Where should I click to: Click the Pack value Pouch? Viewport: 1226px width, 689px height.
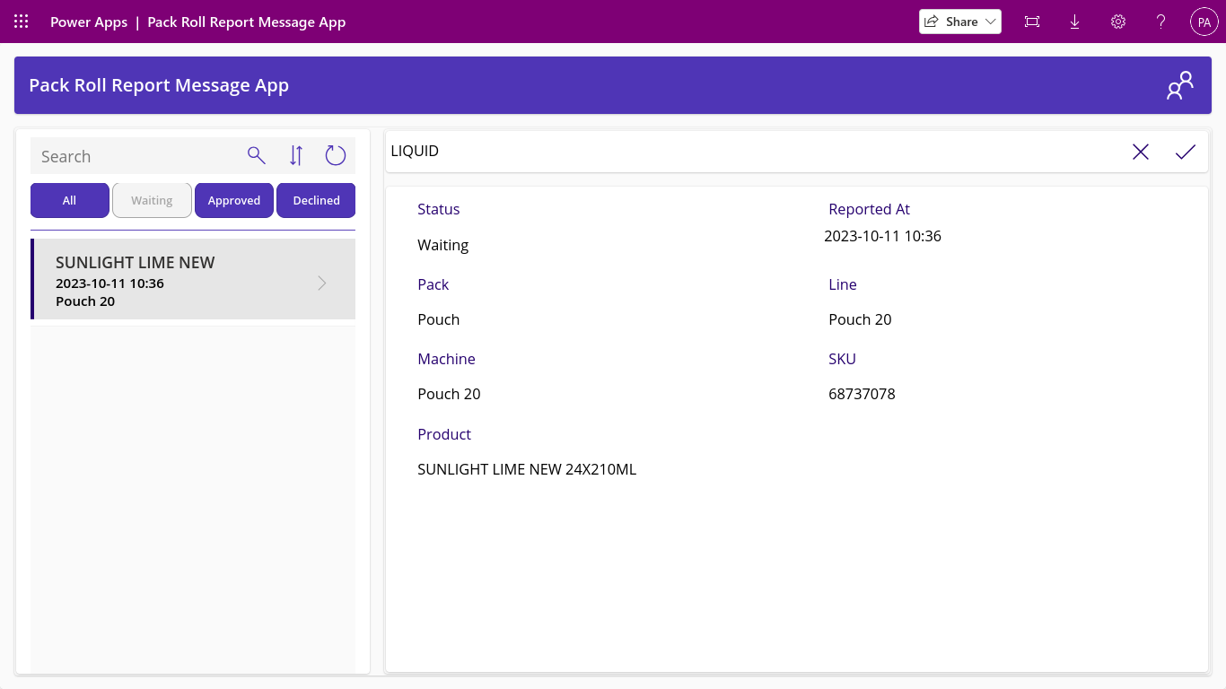(x=439, y=319)
